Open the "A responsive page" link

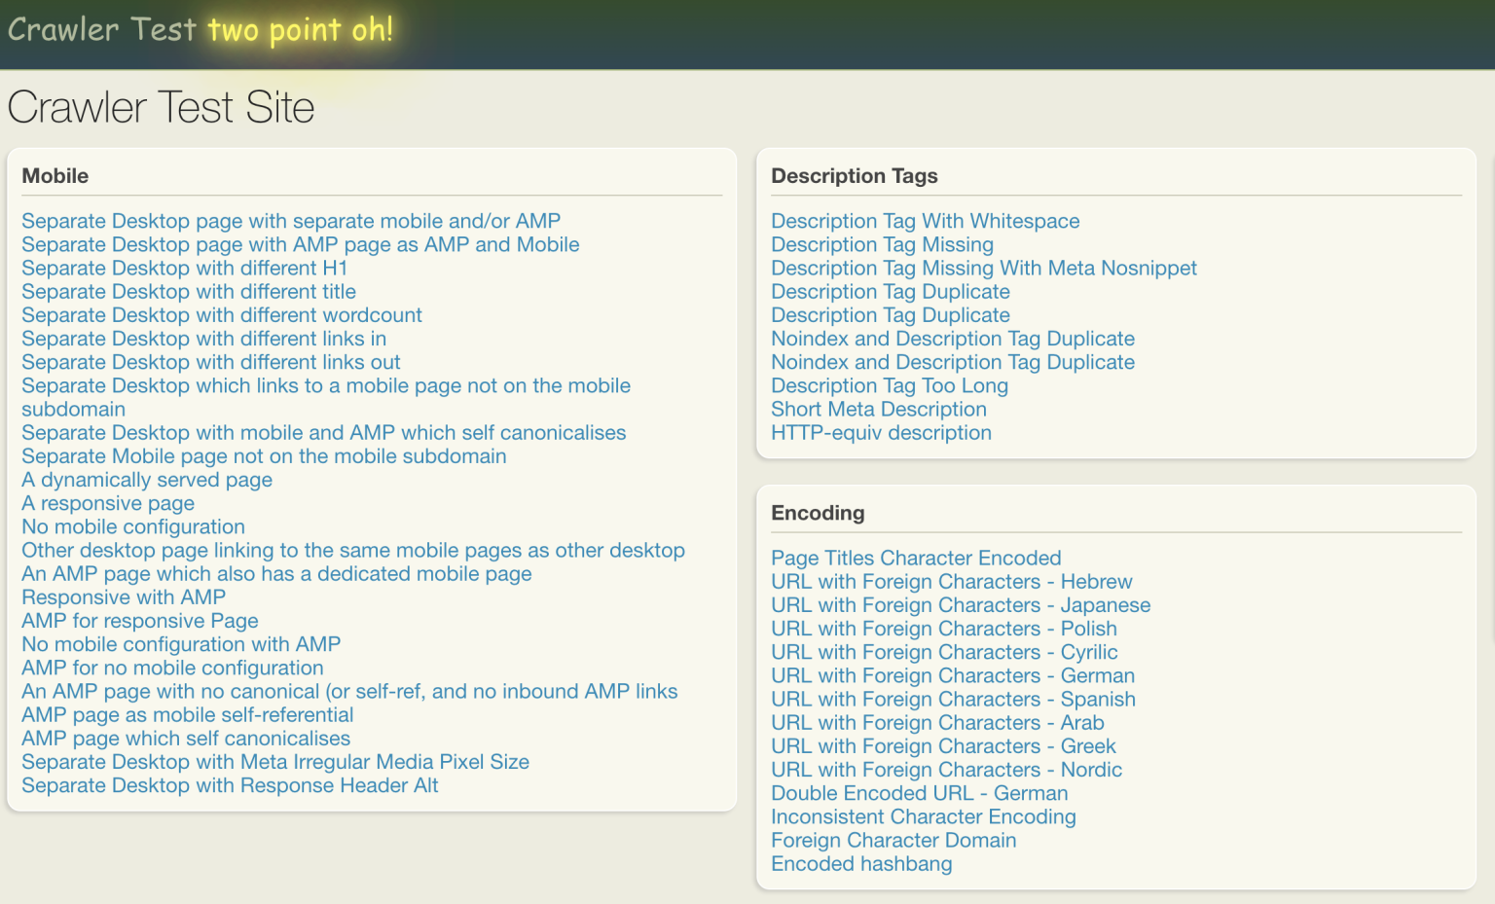point(107,503)
